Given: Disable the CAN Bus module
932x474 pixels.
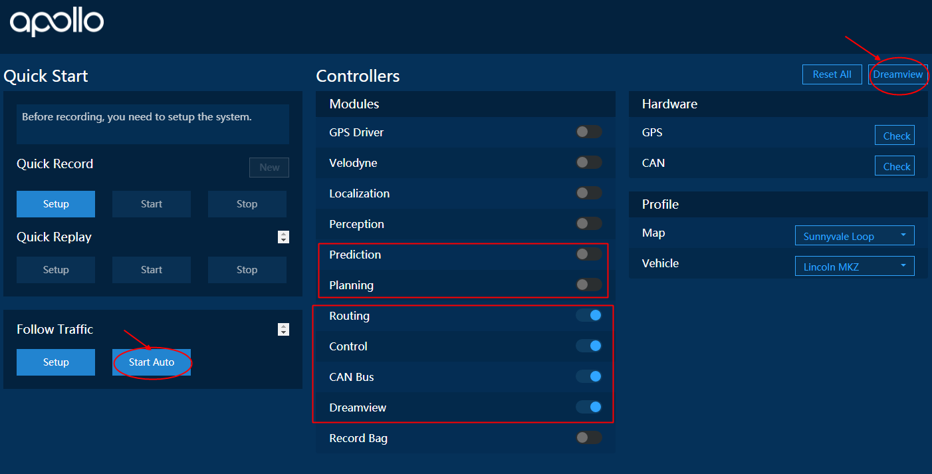Looking at the screenshot, I should tap(589, 376).
